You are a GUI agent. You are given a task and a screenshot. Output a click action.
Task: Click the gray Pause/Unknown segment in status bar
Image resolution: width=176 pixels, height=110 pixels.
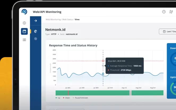pyautogui.click(x=130, y=93)
